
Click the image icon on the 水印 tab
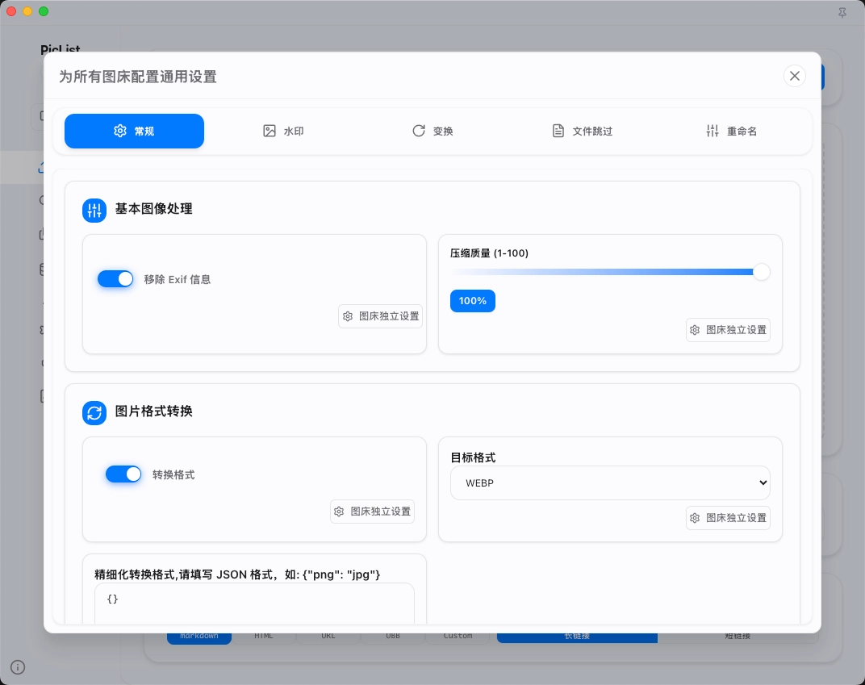coord(270,131)
